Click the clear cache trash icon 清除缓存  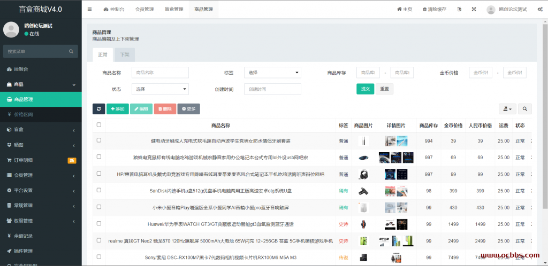tap(435, 10)
